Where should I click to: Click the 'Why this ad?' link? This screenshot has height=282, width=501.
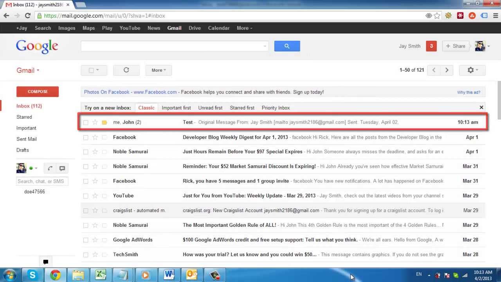point(469,92)
